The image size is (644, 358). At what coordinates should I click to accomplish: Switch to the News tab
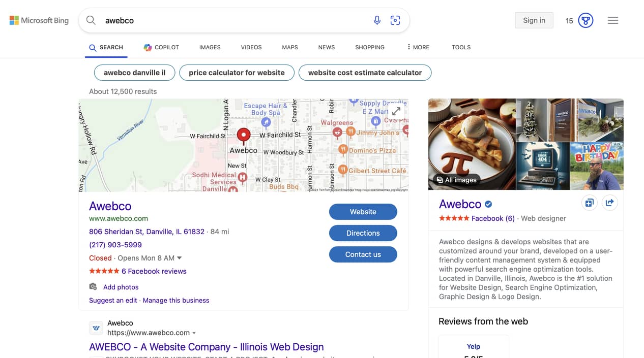327,47
